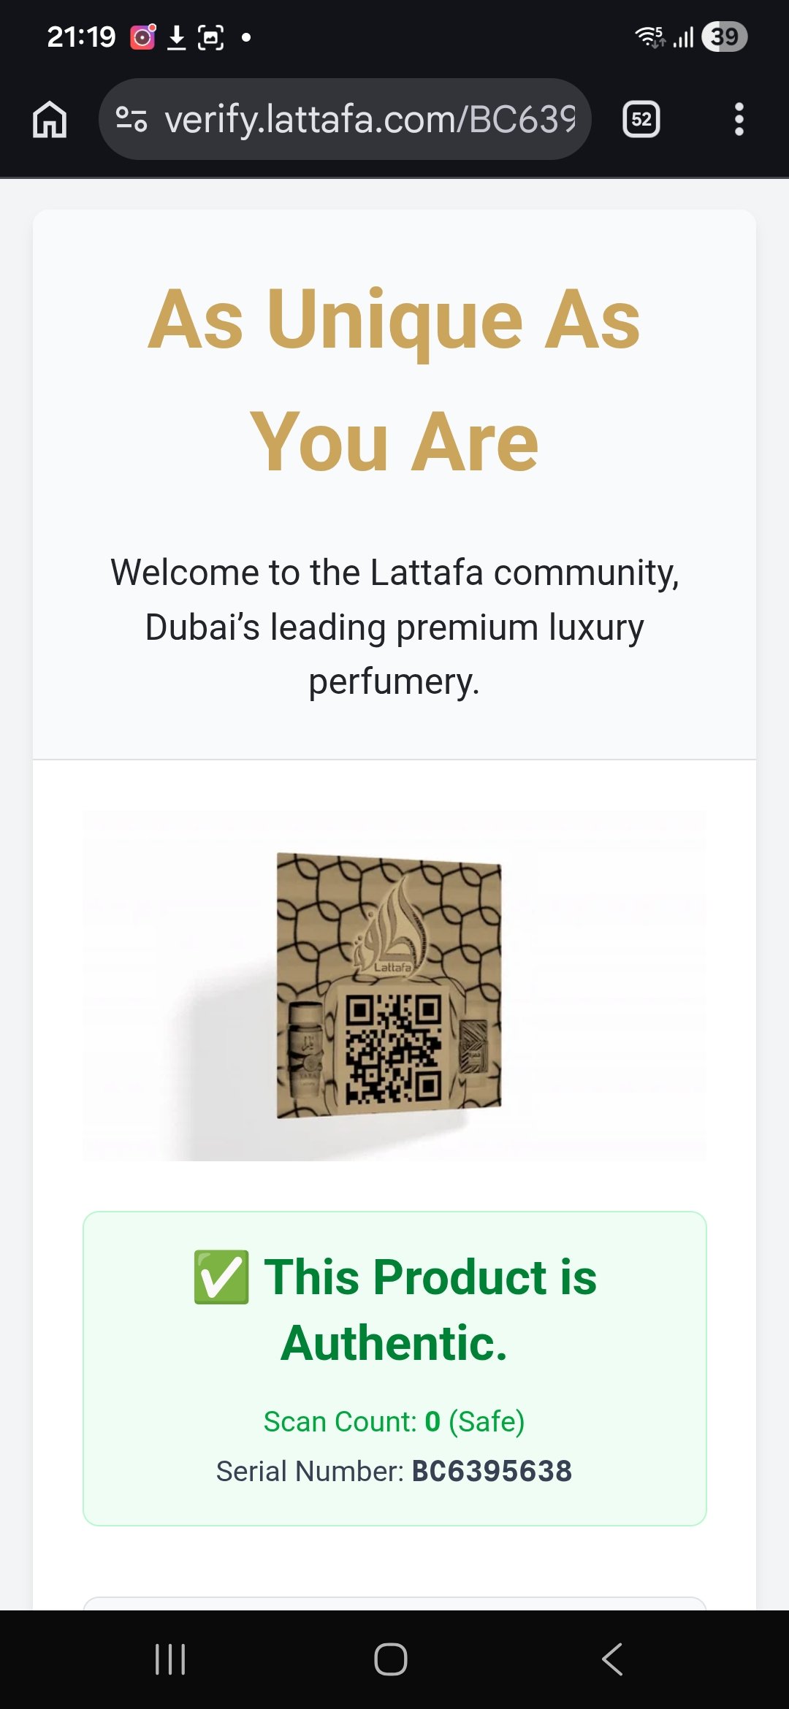Tap the clock showing 21:19
The width and height of the screenshot is (789, 1709).
point(81,37)
